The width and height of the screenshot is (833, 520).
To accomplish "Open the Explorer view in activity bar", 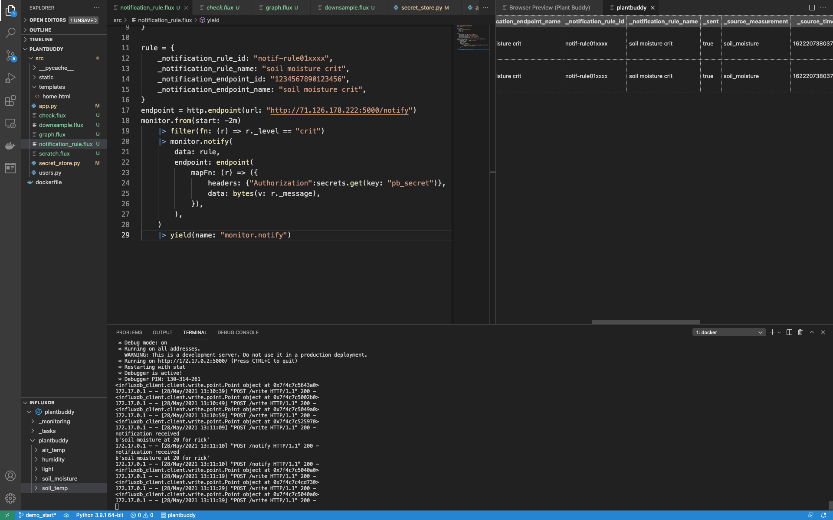I will pos(10,10).
